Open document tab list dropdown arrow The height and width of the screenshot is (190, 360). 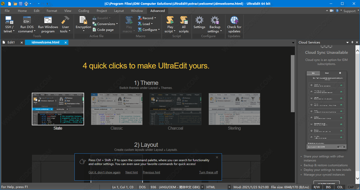[x=293, y=42]
